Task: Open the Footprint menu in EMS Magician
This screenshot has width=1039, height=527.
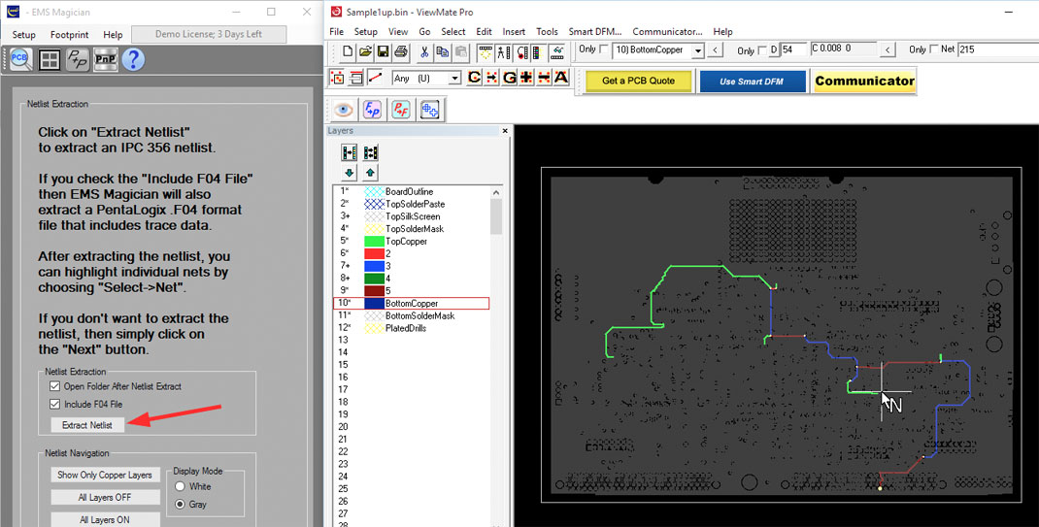Action: 70,34
